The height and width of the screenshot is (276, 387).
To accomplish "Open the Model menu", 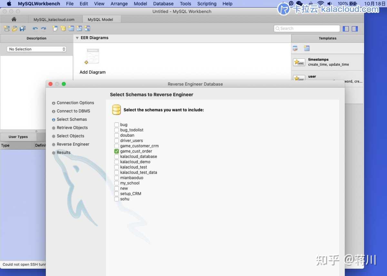I will pyautogui.click(x=140, y=4).
